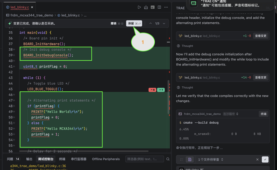Click the 'cmake --build debug' command text
Image resolution: width=277 pixels, height=170 pixels.
tap(201, 123)
